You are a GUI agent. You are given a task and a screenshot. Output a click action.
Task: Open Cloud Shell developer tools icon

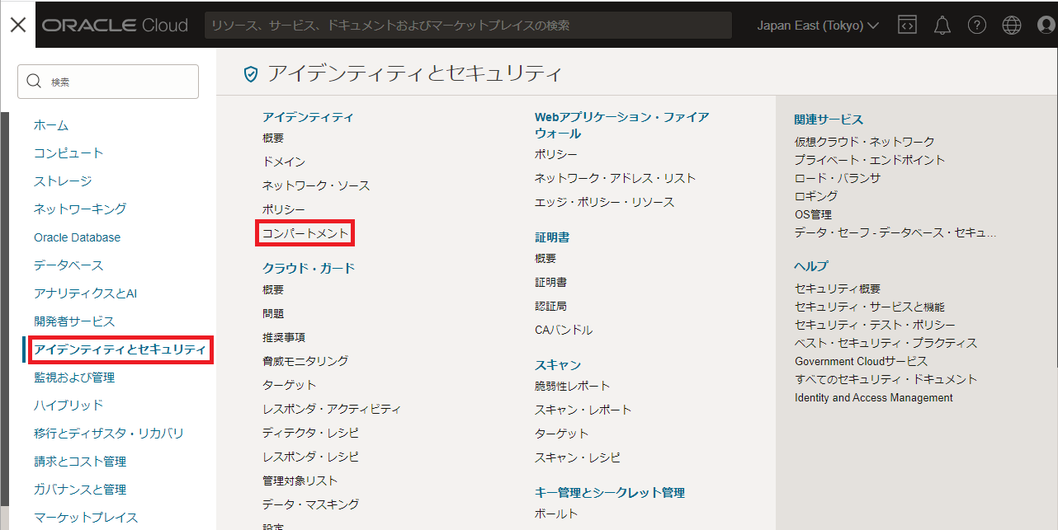coord(908,26)
